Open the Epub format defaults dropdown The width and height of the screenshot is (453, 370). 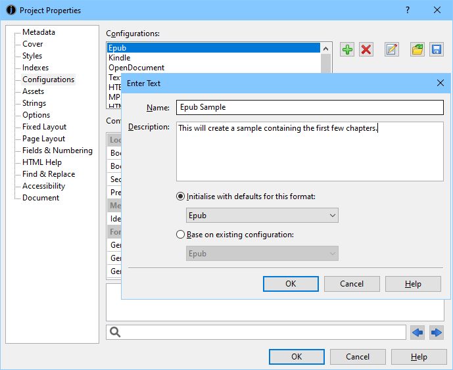pyautogui.click(x=262, y=216)
